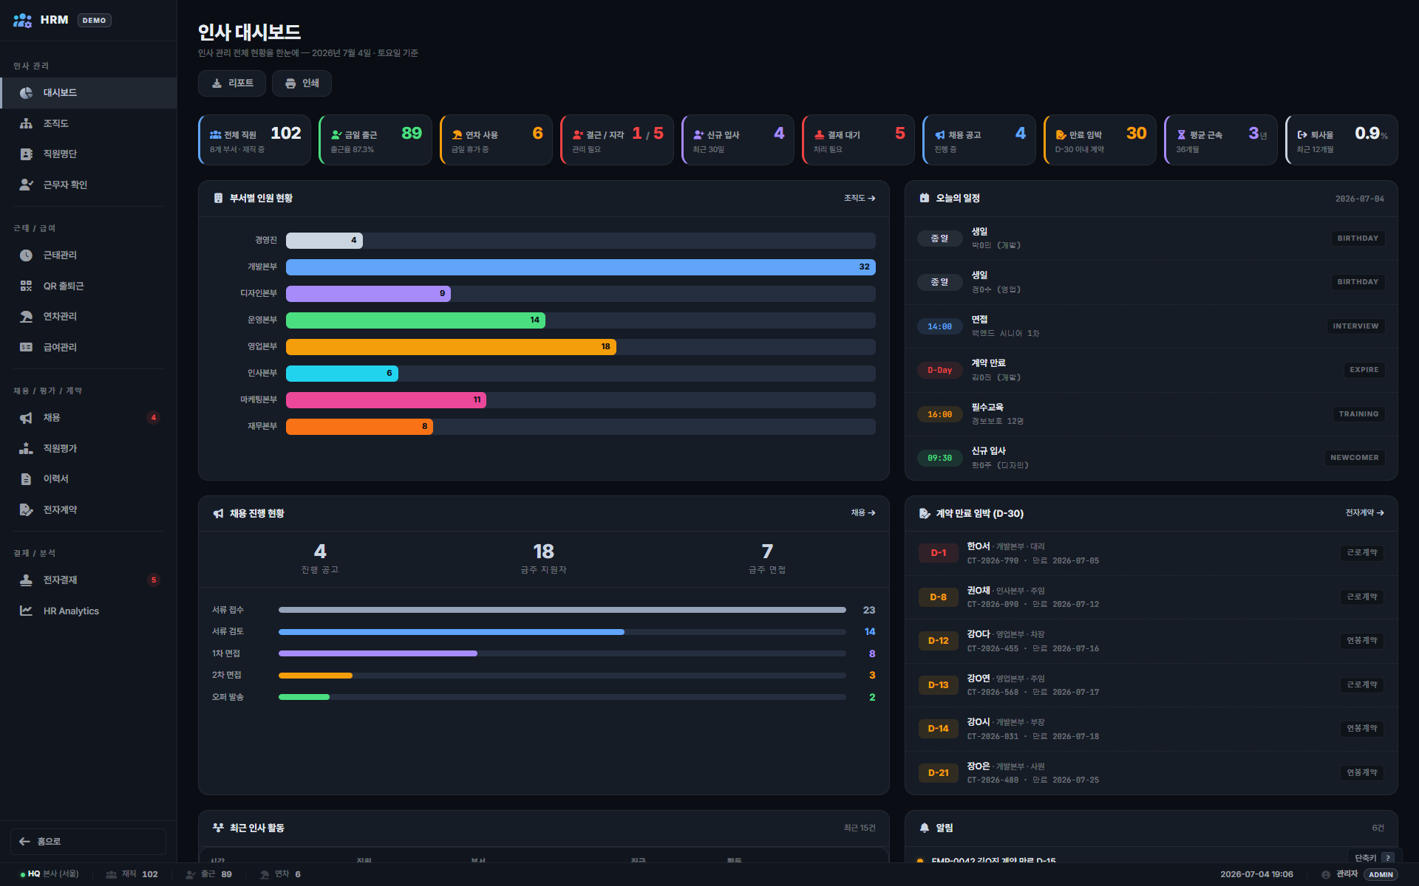
Task: Select 대시보드 in the sidebar menu
Action: [x=88, y=93]
